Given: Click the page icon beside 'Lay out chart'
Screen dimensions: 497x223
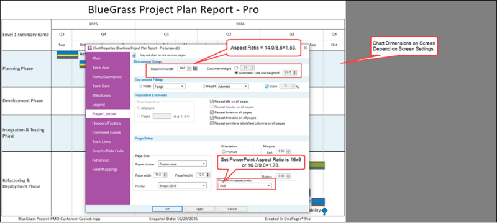Looking at the screenshot, I should click(x=134, y=55).
